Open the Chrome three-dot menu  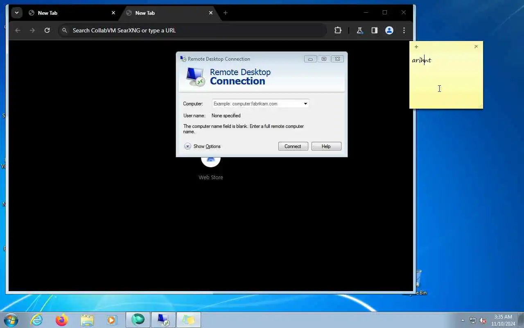pyautogui.click(x=404, y=30)
